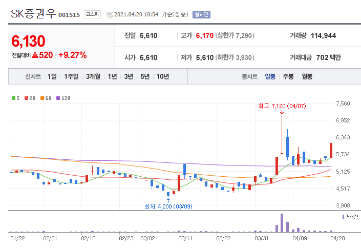Click the 04/20 date axis label

pos(337,238)
